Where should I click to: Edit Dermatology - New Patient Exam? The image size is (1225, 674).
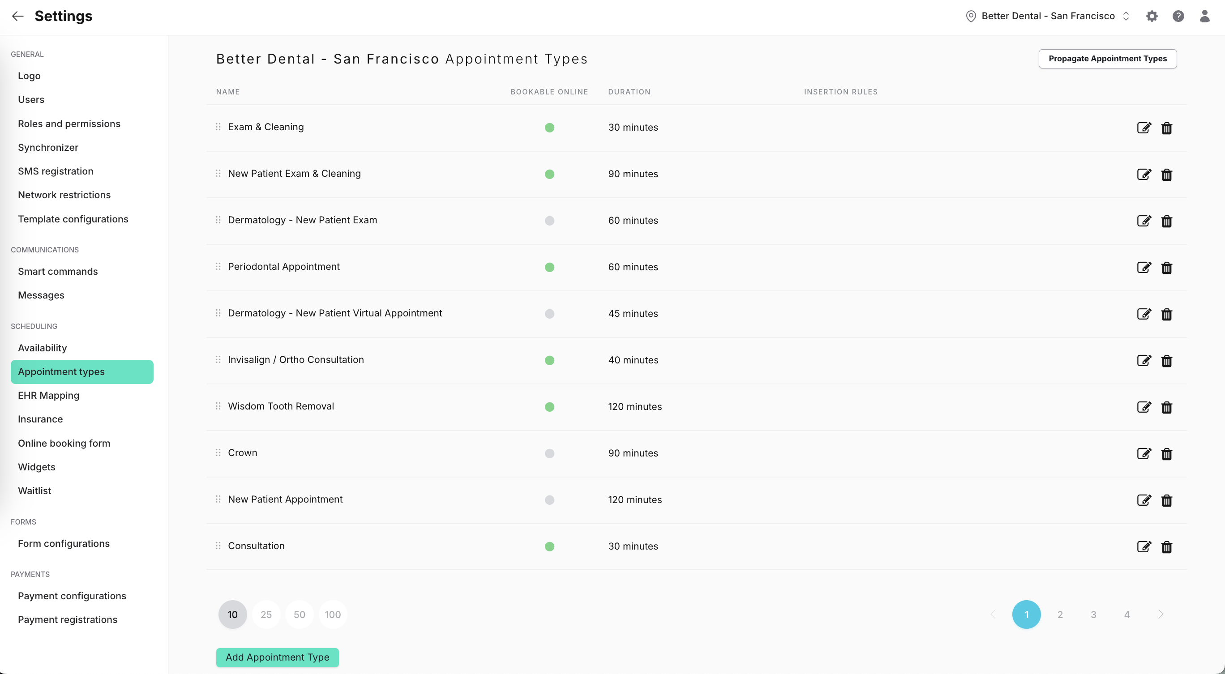pos(1144,221)
